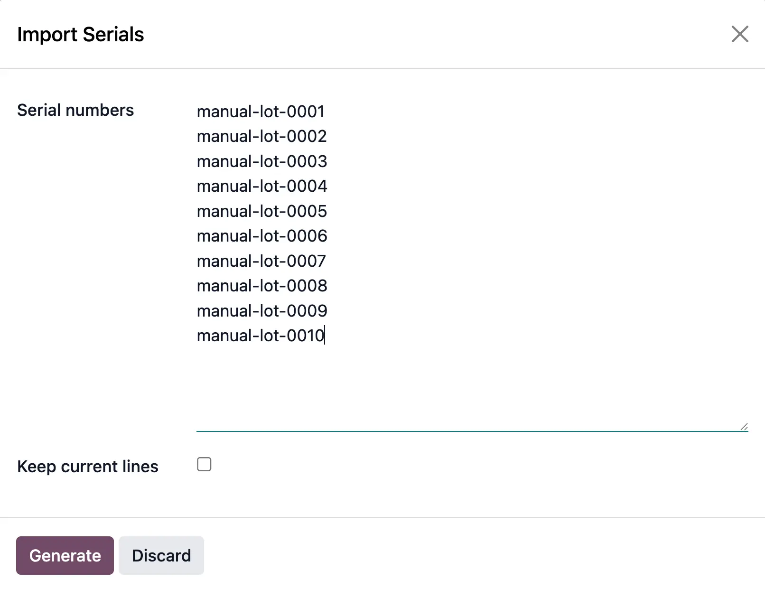Place cursor on line manual-lot-0001

(261, 112)
